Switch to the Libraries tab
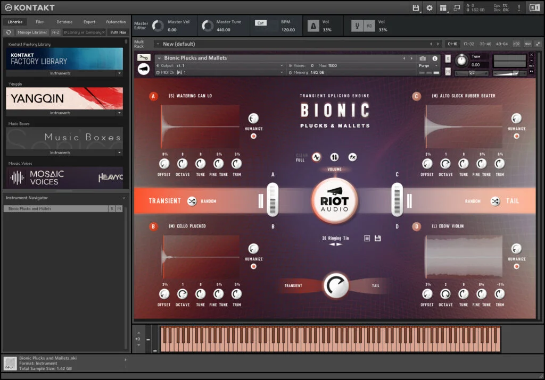Screen dimensions: 545x380 [x=15, y=22]
